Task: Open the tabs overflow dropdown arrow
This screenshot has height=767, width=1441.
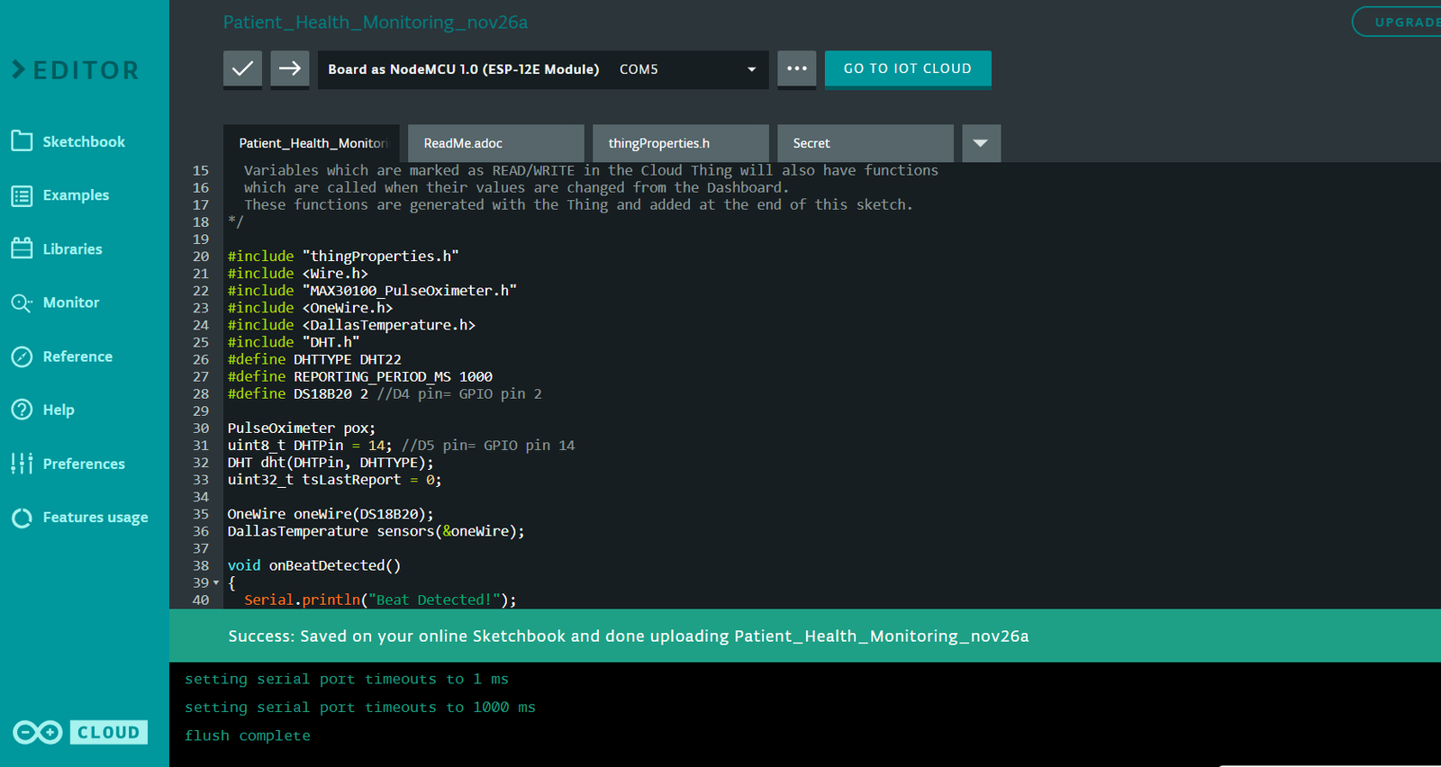Action: click(x=981, y=143)
